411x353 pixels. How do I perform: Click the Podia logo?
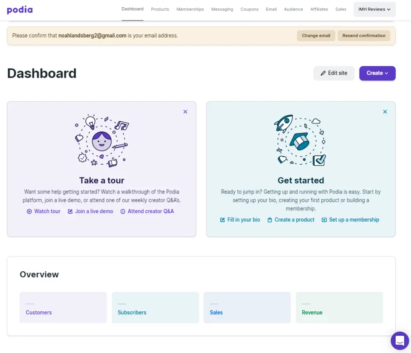pos(20,10)
